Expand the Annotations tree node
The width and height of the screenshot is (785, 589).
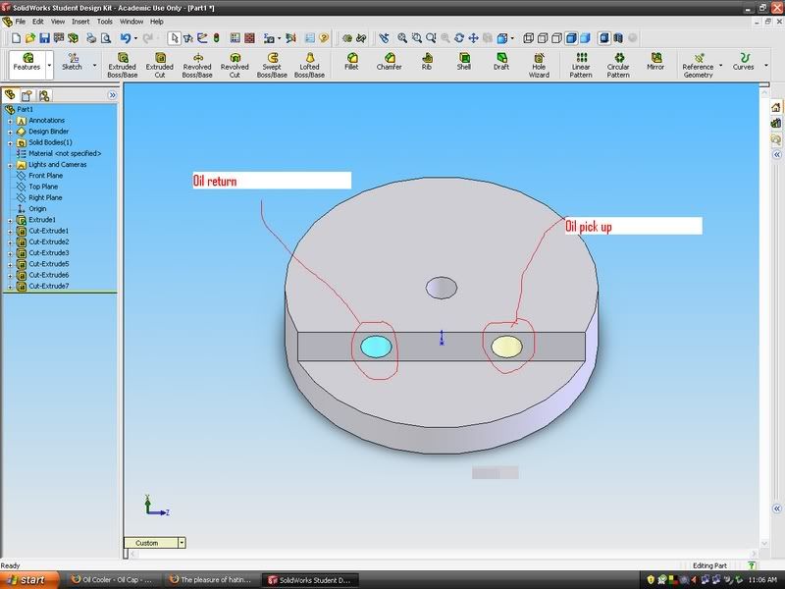pyautogui.click(x=10, y=121)
